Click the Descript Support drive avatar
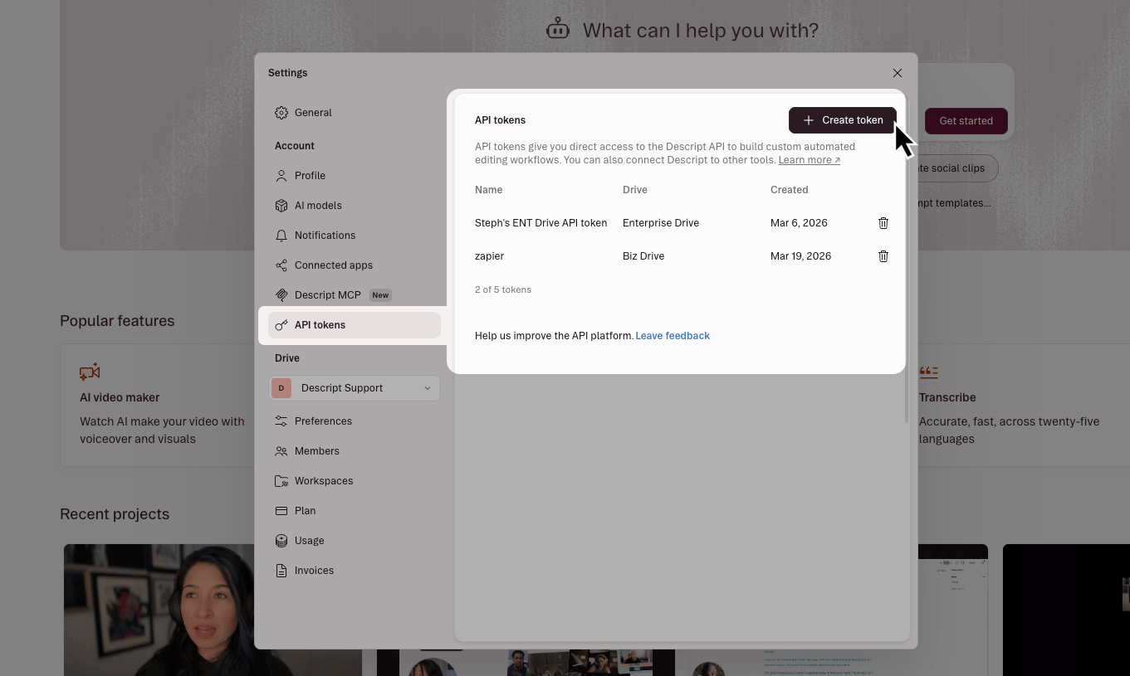Viewport: 1130px width, 676px height. 281,388
